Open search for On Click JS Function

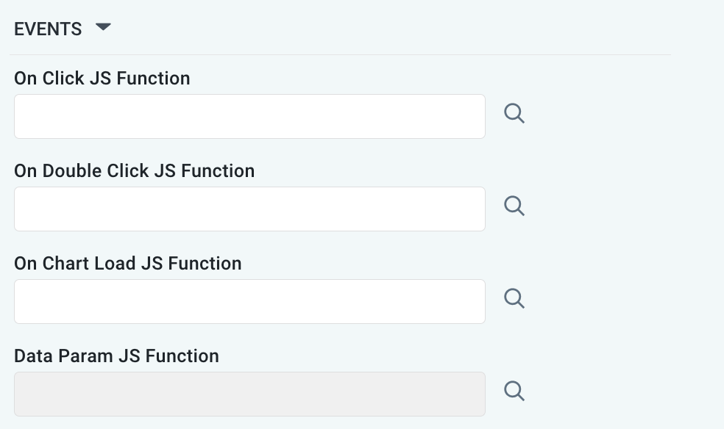514,114
